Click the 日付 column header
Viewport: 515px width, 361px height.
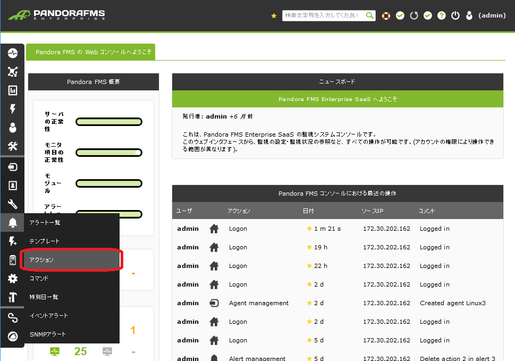click(x=308, y=211)
